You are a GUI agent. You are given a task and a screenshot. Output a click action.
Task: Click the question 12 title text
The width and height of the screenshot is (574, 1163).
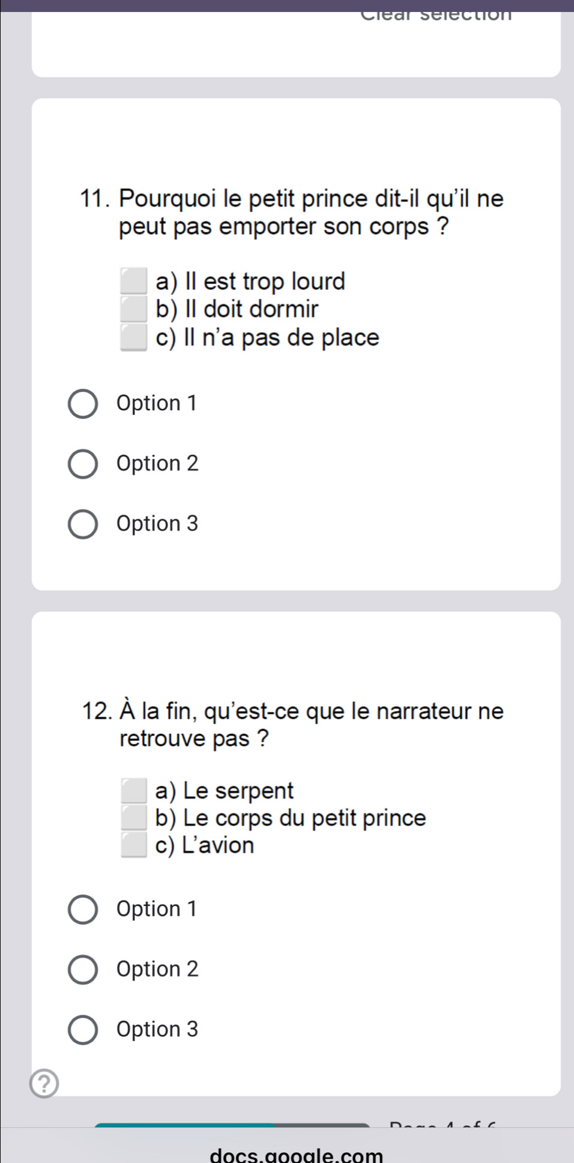[x=293, y=725]
